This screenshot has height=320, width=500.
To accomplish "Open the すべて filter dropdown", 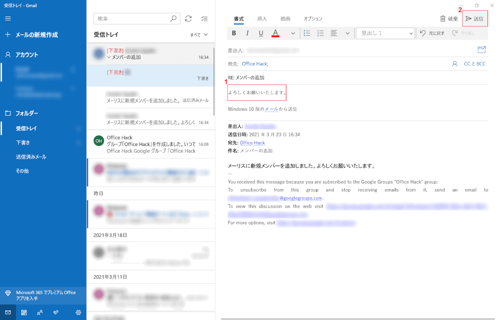I will coord(199,35).
